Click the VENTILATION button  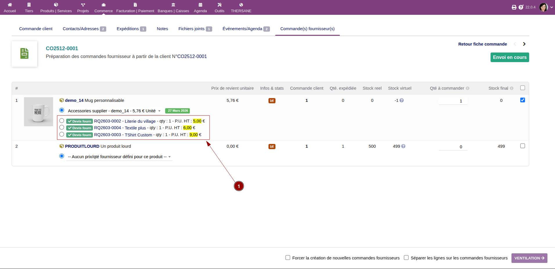[529, 258]
